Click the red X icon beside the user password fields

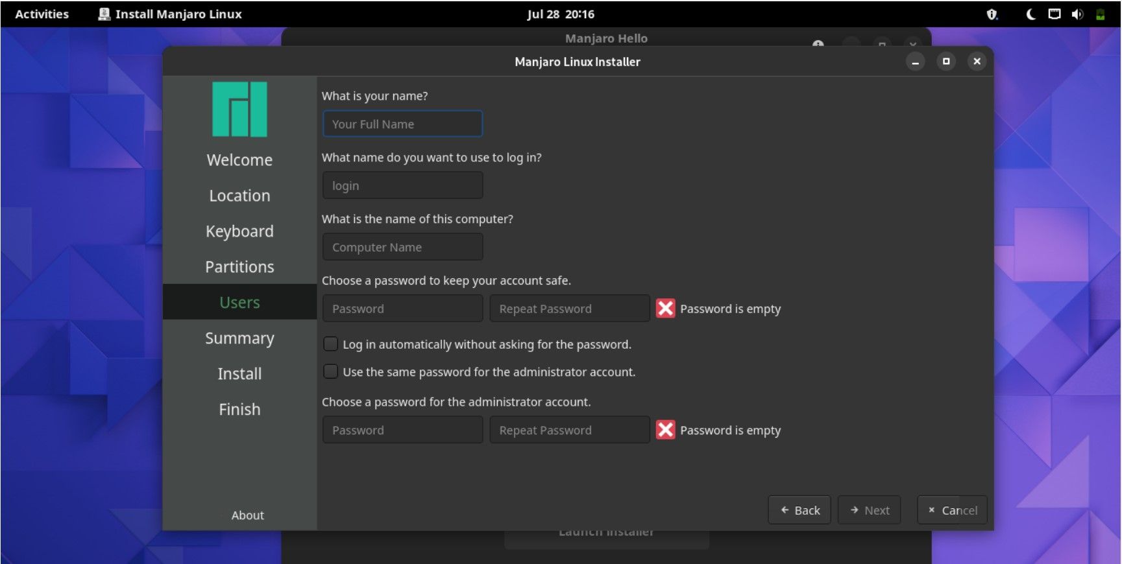point(665,308)
